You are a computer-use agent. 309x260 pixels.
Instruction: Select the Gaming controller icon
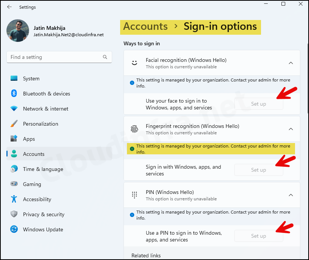point(14,184)
